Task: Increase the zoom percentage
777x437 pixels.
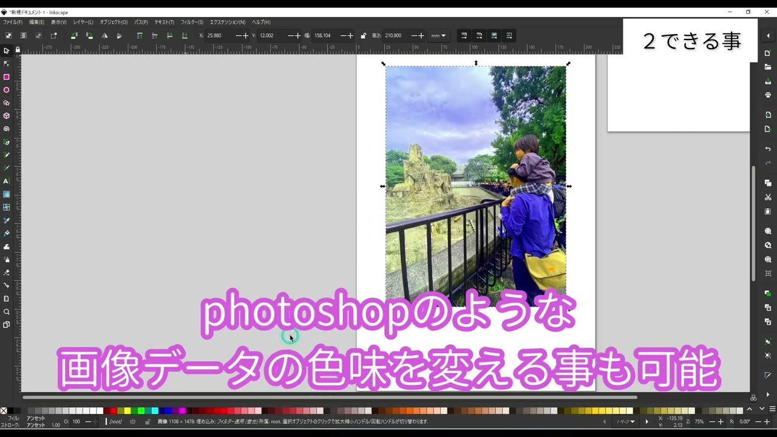Action: (x=721, y=421)
